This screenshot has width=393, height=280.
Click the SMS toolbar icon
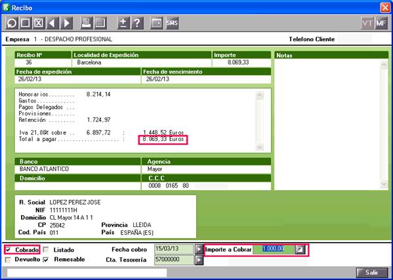(172, 24)
